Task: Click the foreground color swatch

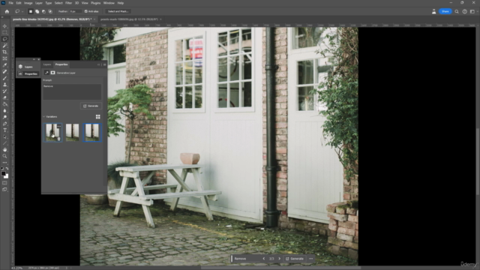Action: click(x=3, y=173)
